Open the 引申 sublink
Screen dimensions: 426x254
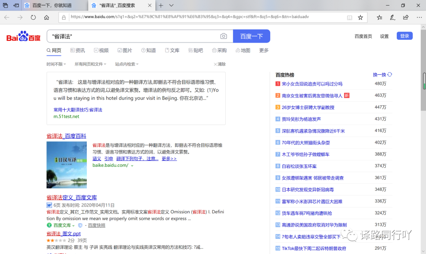[109, 158]
